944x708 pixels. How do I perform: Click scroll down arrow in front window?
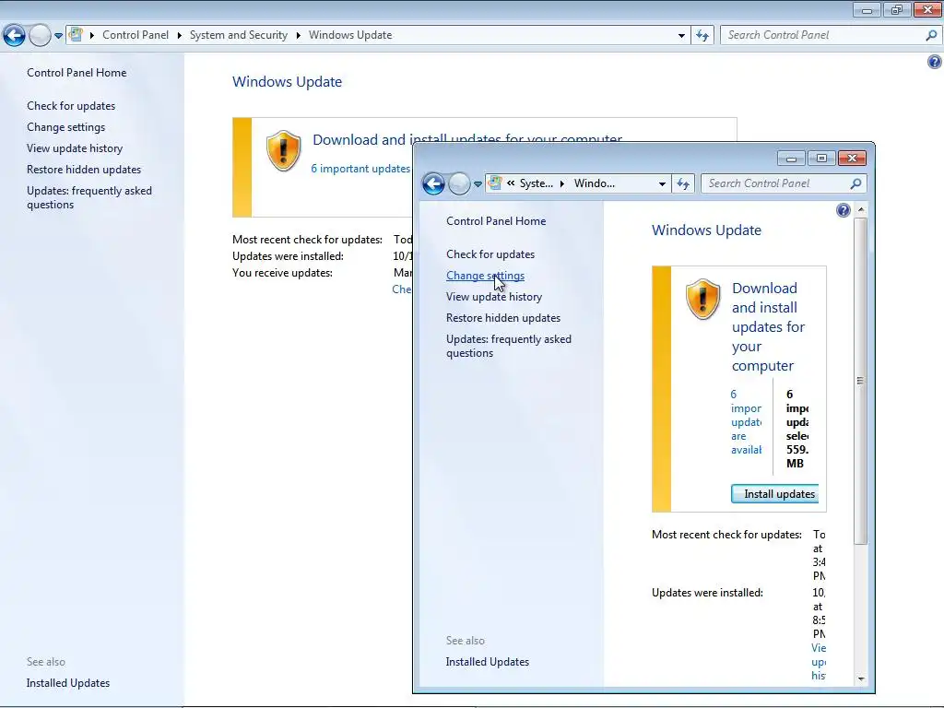861,678
